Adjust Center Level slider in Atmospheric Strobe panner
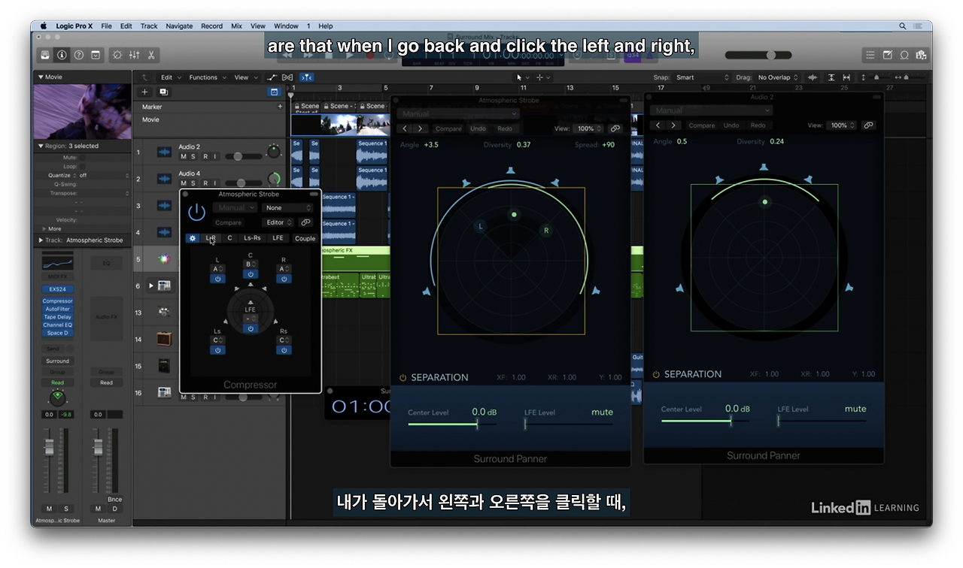 coord(451,424)
